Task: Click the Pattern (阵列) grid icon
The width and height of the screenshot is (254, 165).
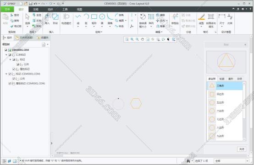Action: click(151, 16)
